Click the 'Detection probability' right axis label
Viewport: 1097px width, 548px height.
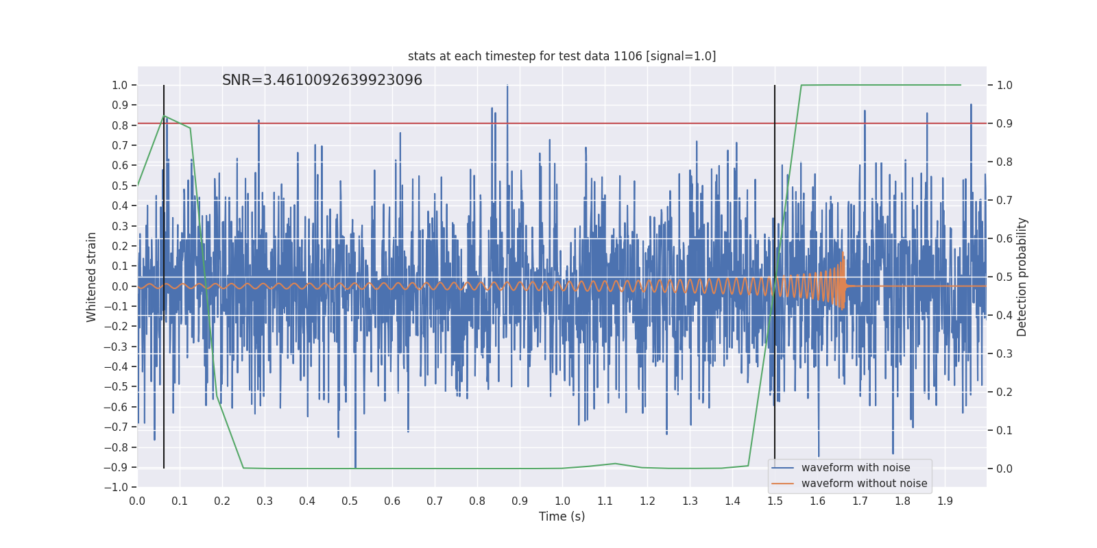tap(1022, 277)
